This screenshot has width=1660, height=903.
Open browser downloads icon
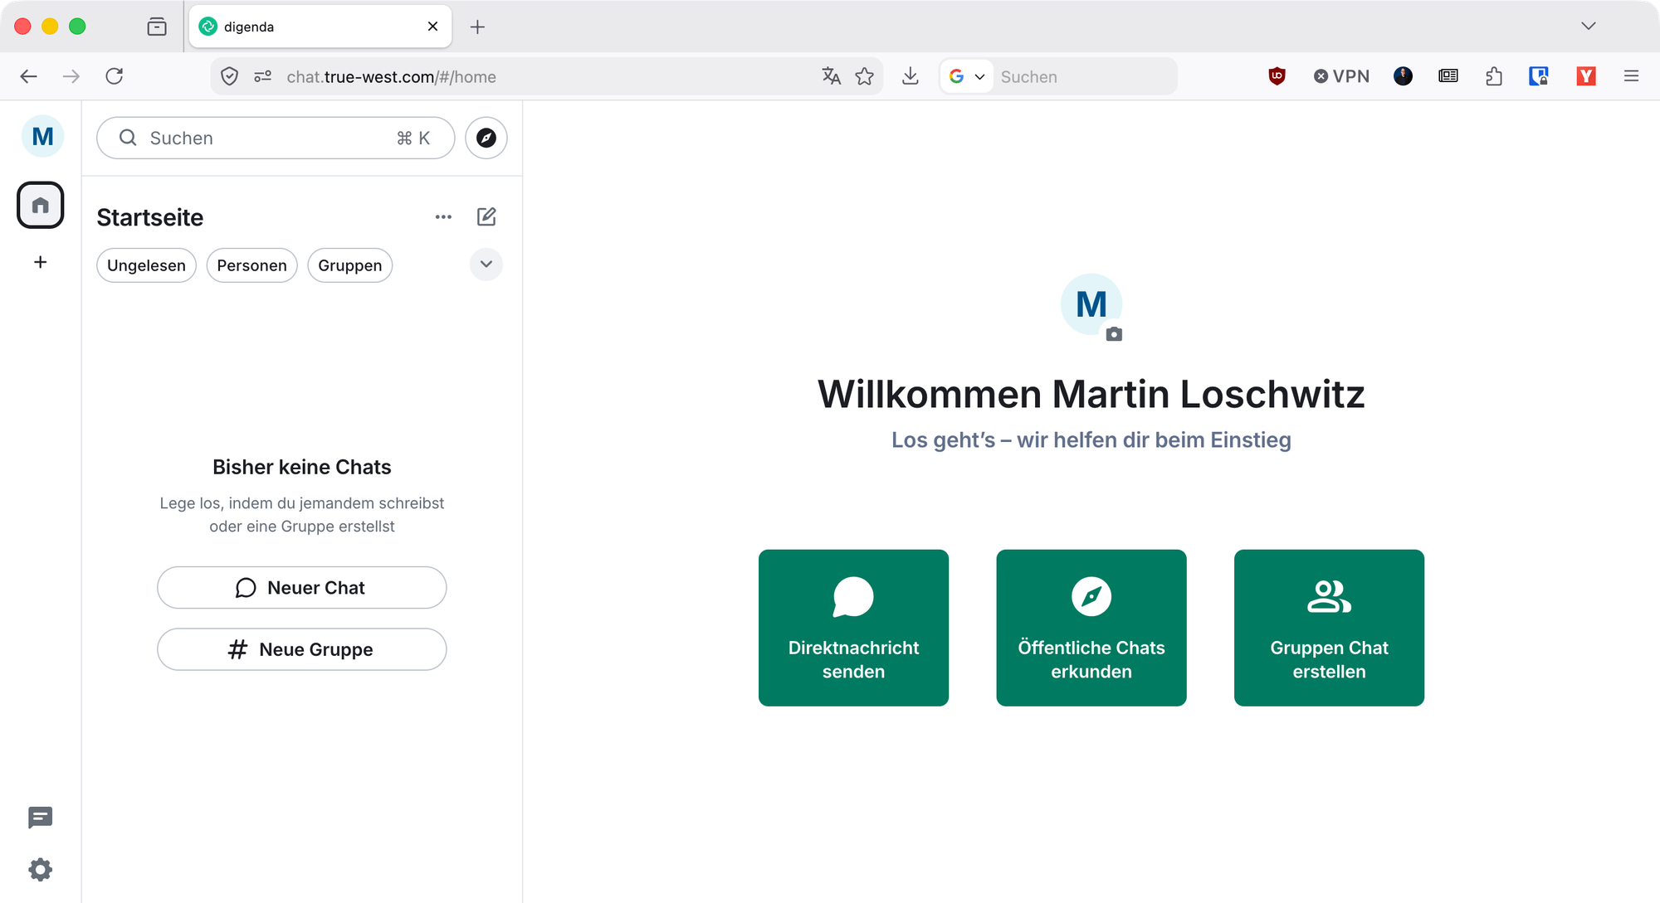911,76
